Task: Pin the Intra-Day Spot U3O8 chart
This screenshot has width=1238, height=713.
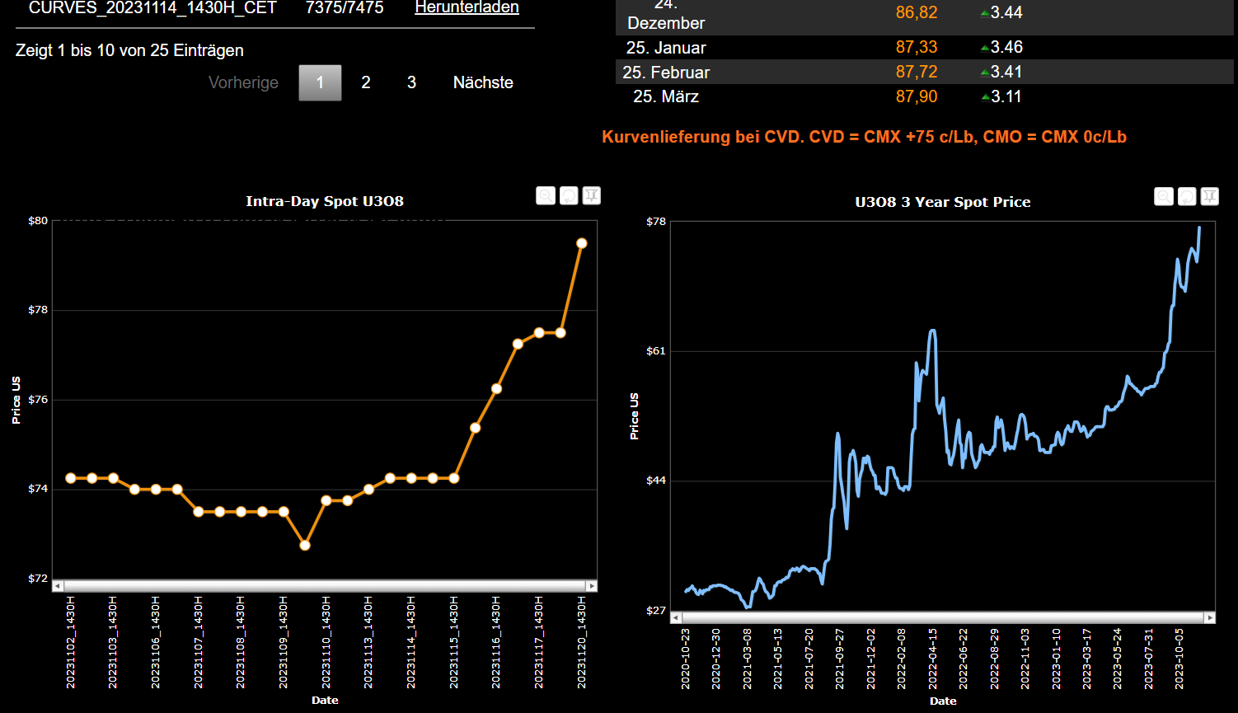Action: point(591,195)
